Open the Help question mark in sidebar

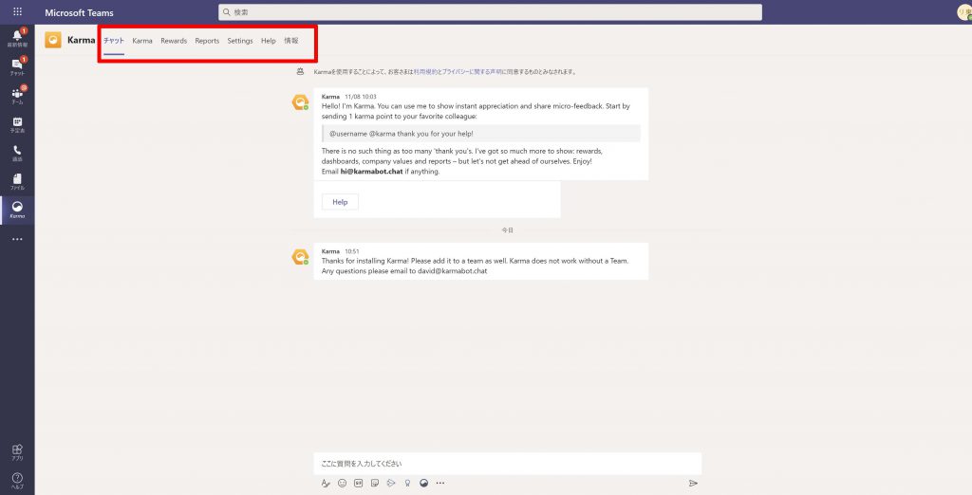17,480
